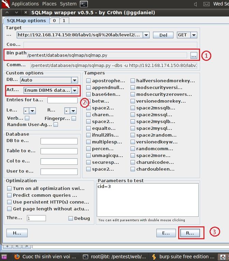Check the charunicodee... tamper checkbox
This screenshot has width=229, height=261.
click(133, 162)
